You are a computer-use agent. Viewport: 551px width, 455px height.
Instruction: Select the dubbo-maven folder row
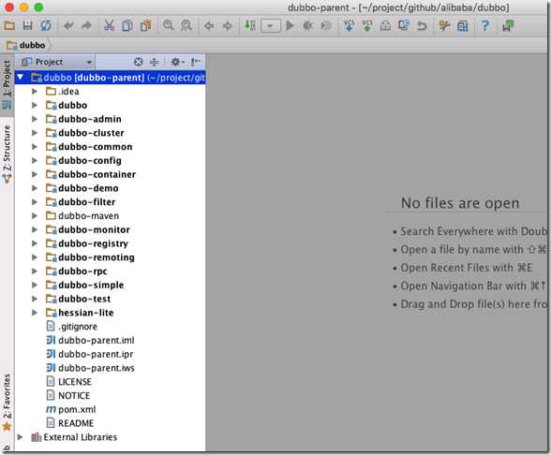111,215
